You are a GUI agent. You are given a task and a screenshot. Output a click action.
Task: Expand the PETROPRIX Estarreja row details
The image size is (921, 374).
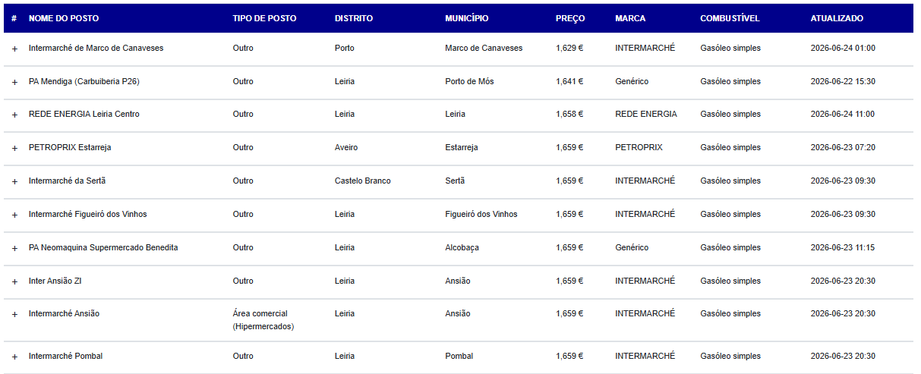[x=14, y=148]
